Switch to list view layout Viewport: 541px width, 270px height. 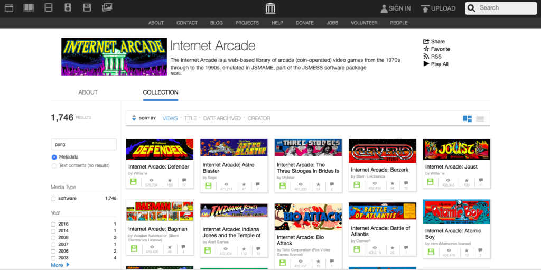[x=480, y=119]
